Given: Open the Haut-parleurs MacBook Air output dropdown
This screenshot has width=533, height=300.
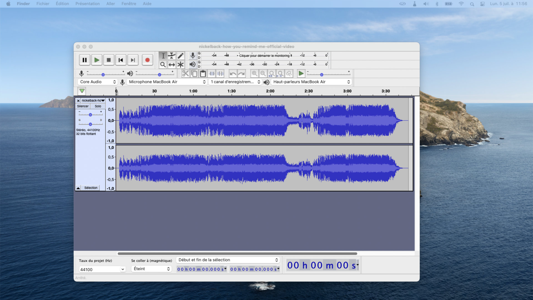Looking at the screenshot, I should 311,82.
